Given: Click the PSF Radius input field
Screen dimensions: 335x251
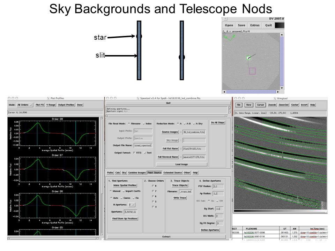Looking at the screenshot, I should pyautogui.click(x=218, y=186).
